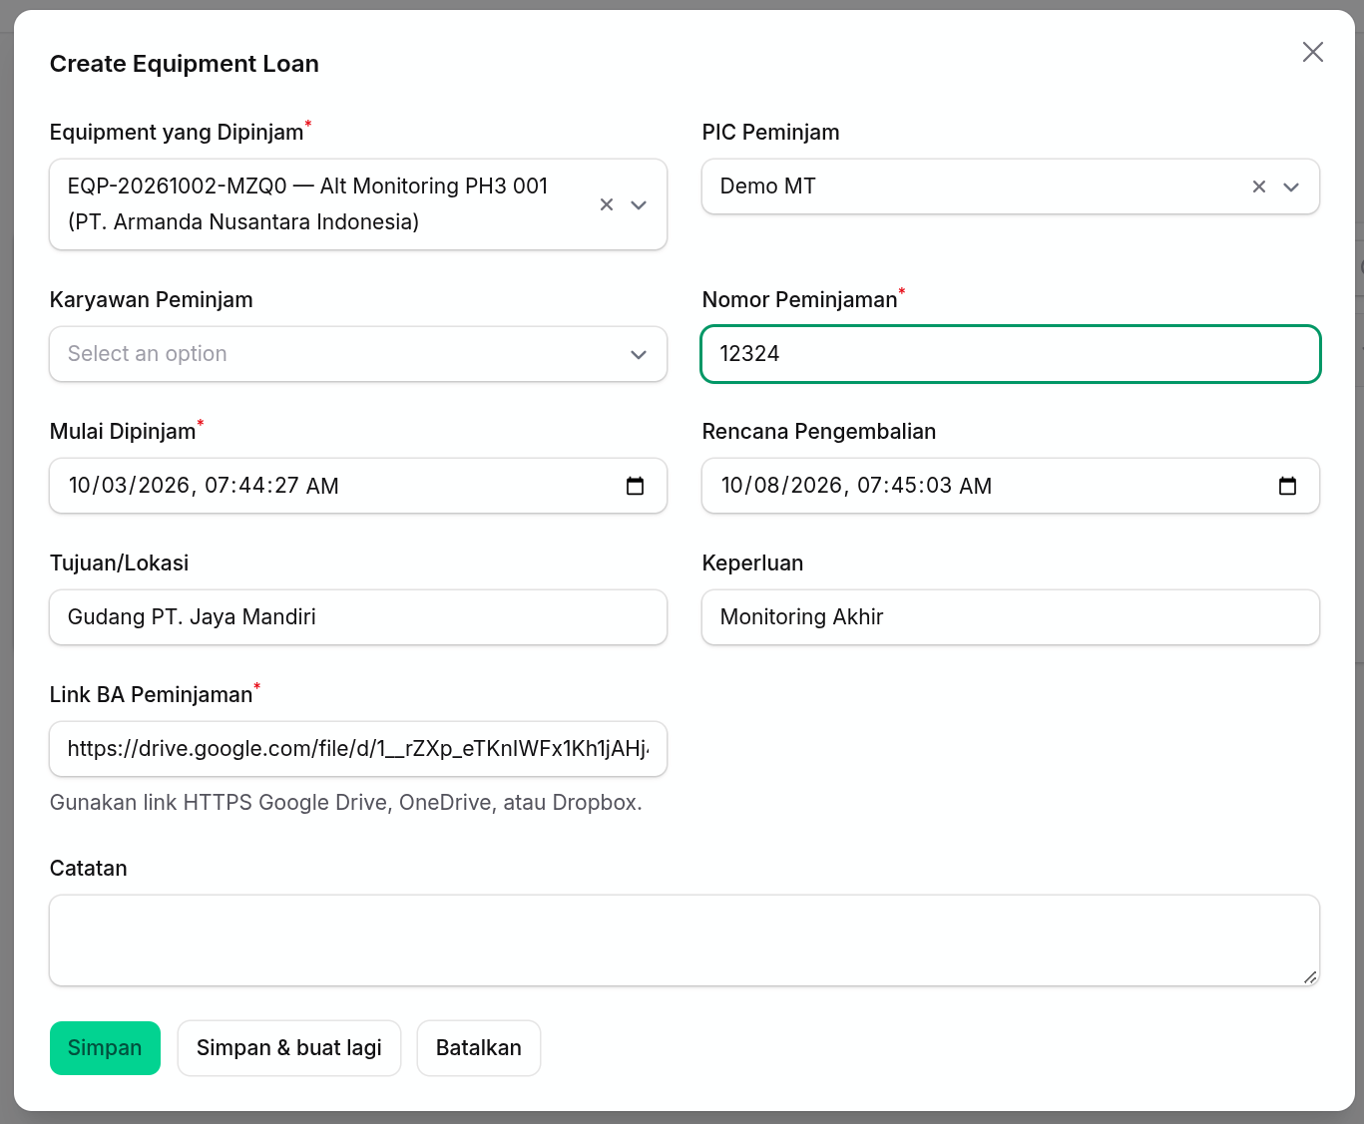Expand the Equipment yang Dipinjam dropdown
The width and height of the screenshot is (1364, 1124).
[x=639, y=204]
